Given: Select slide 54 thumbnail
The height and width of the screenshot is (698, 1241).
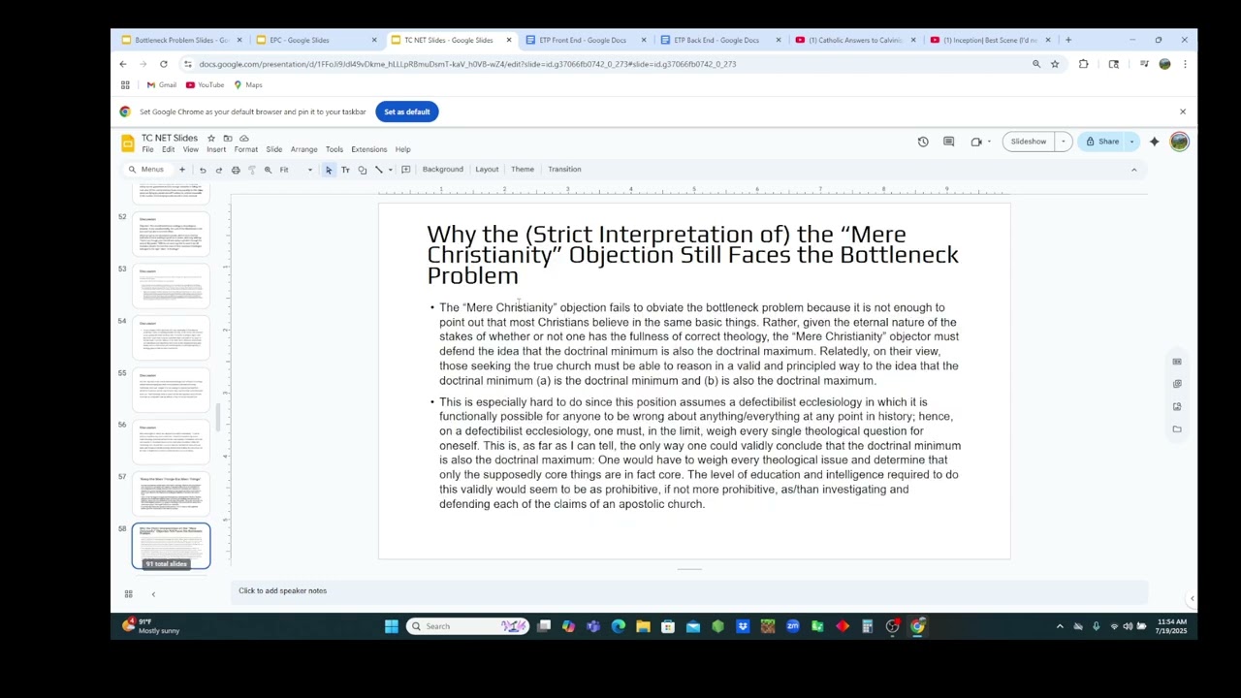Looking at the screenshot, I should pos(171,338).
